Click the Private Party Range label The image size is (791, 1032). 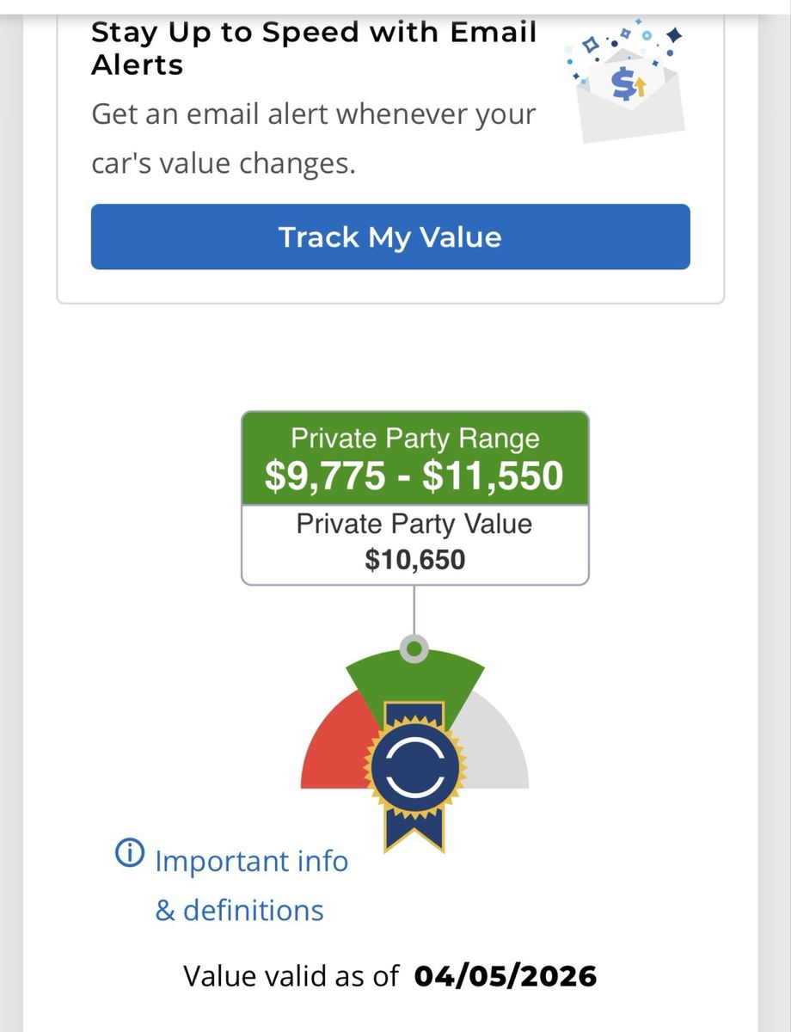pos(414,439)
